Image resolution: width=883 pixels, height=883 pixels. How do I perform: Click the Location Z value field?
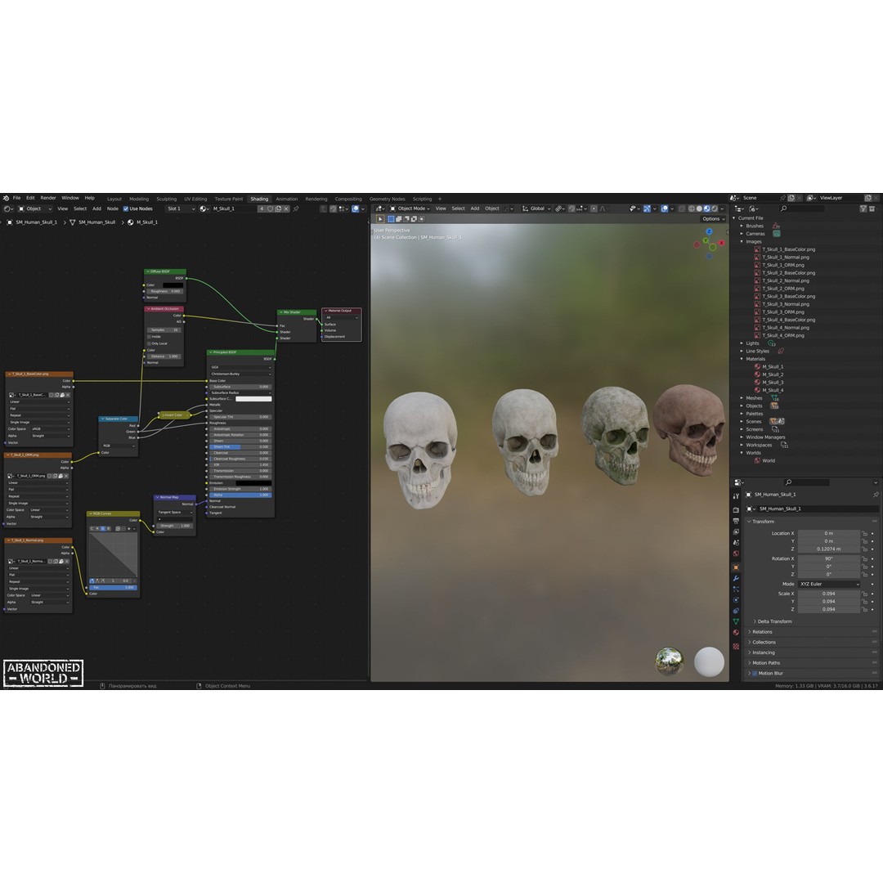829,549
